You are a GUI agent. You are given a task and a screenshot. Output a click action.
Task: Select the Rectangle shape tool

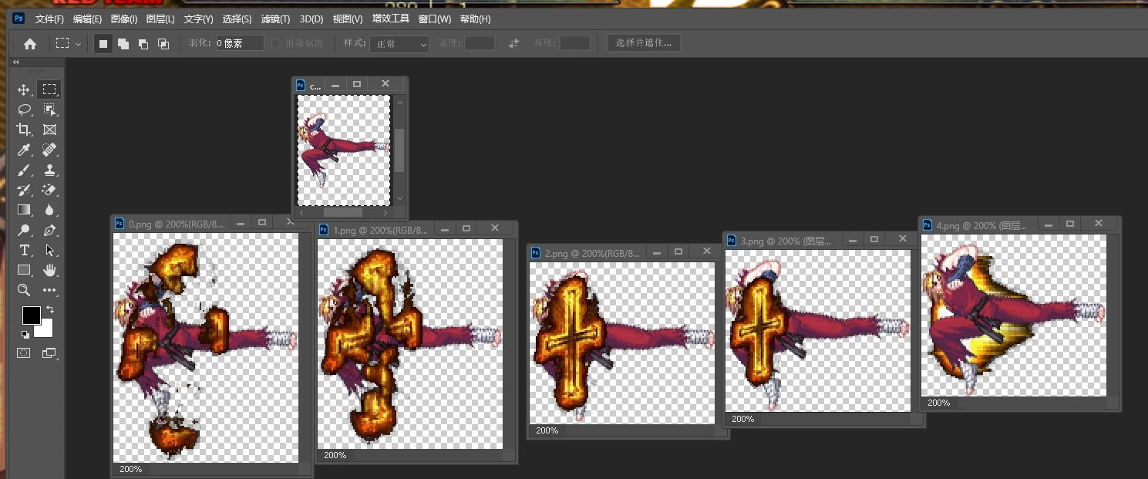point(24,270)
